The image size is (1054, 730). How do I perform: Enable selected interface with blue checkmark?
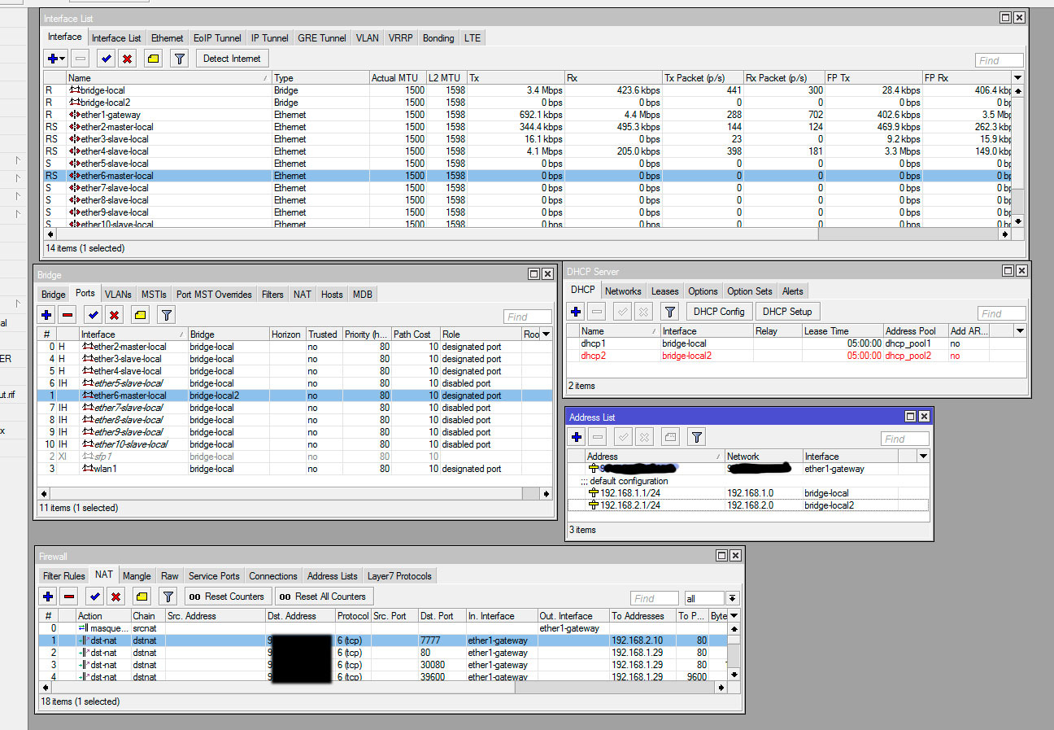point(106,59)
